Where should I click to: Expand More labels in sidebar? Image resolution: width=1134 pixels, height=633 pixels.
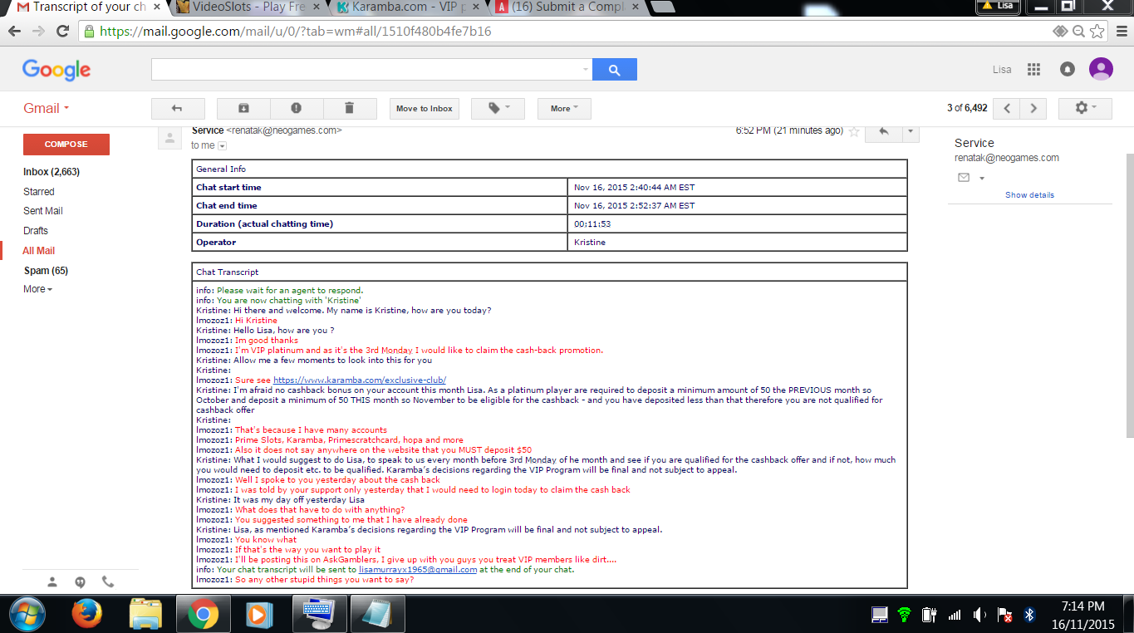[37, 289]
